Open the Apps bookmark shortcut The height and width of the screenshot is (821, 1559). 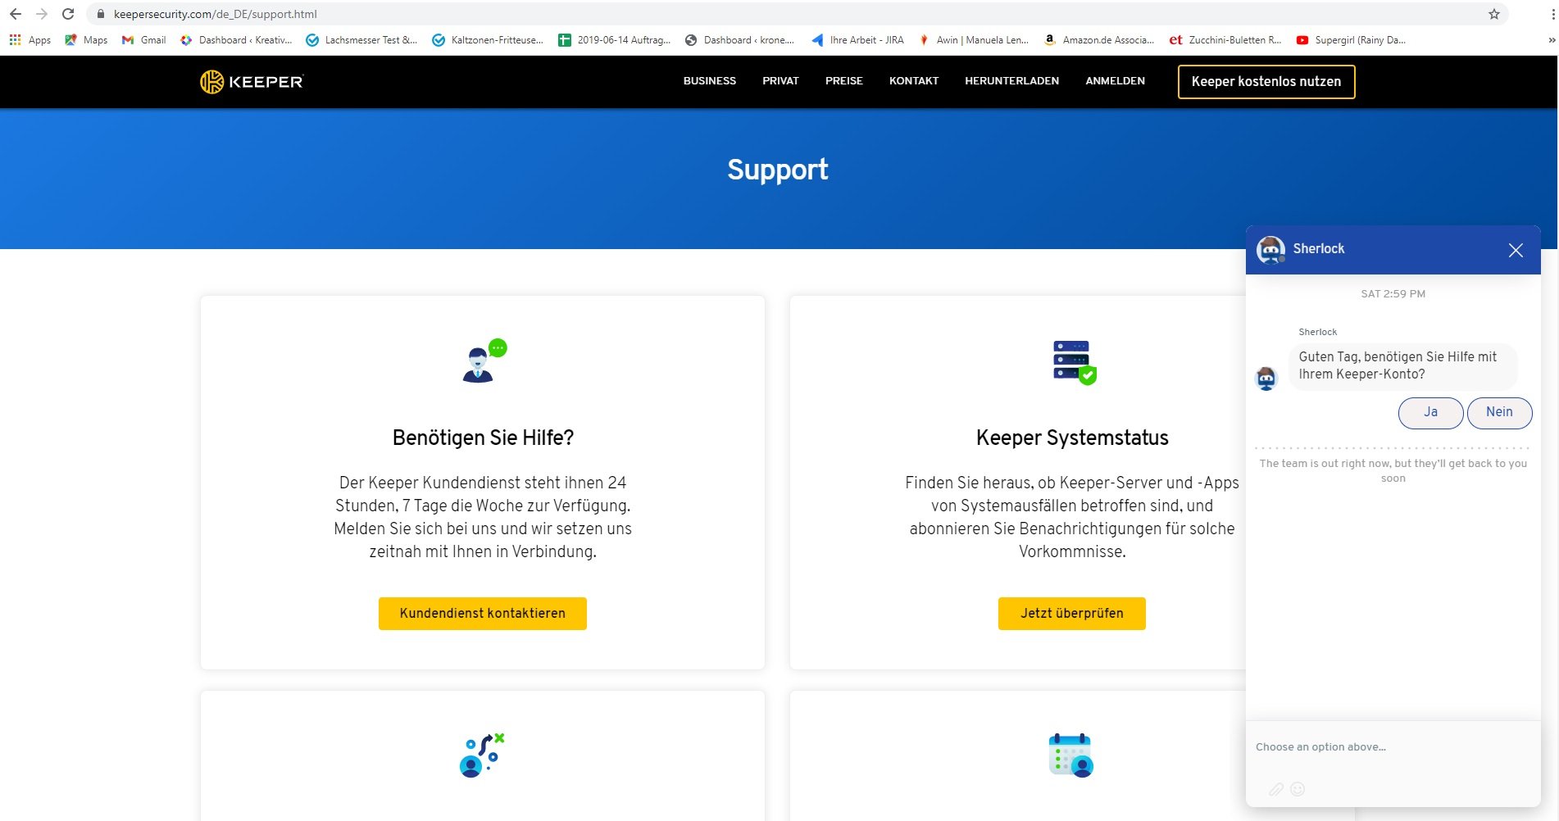30,39
